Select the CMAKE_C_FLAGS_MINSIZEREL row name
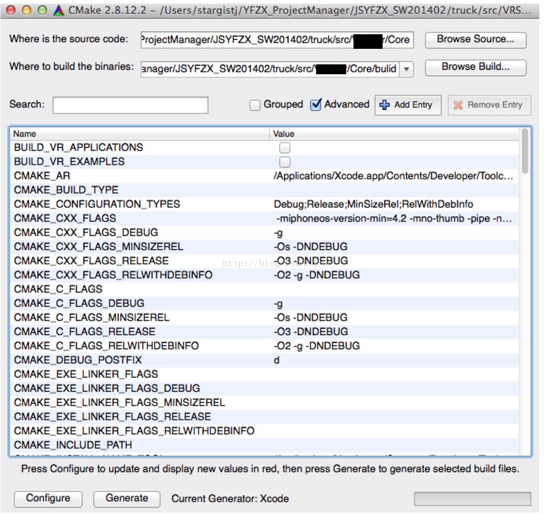 point(91,318)
